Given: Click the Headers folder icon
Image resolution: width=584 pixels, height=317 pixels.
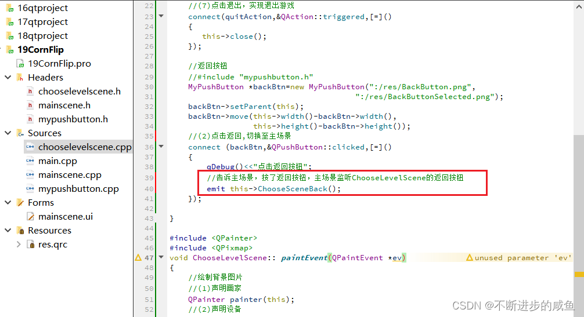Looking at the screenshot, I should point(20,77).
